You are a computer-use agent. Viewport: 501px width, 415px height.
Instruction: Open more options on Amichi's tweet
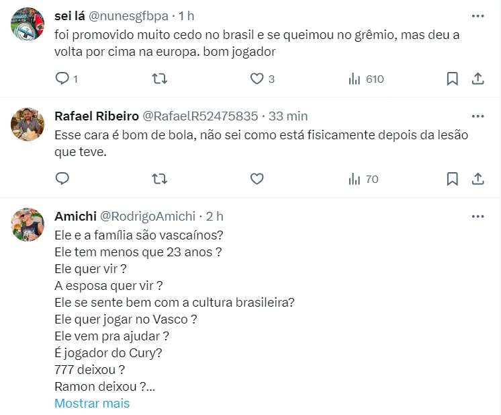pos(478,217)
